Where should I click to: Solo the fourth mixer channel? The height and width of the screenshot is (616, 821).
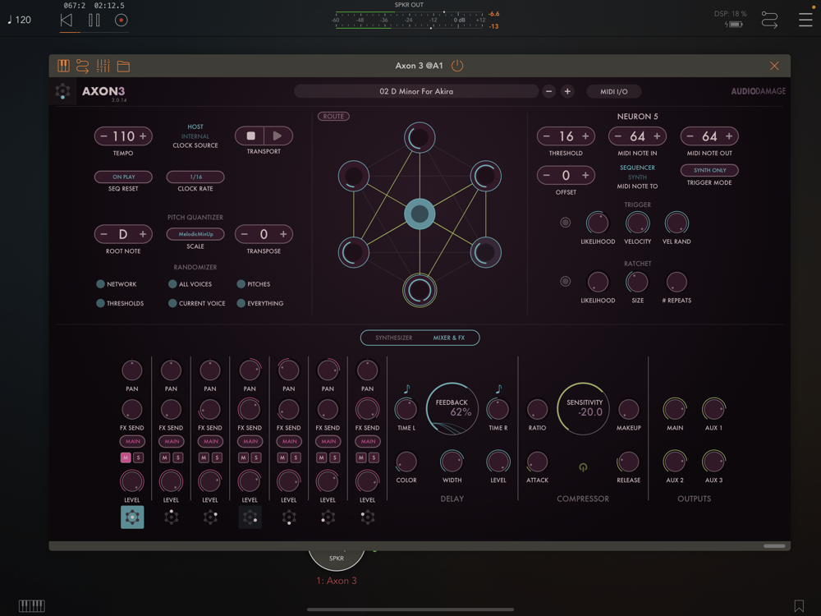(x=256, y=457)
